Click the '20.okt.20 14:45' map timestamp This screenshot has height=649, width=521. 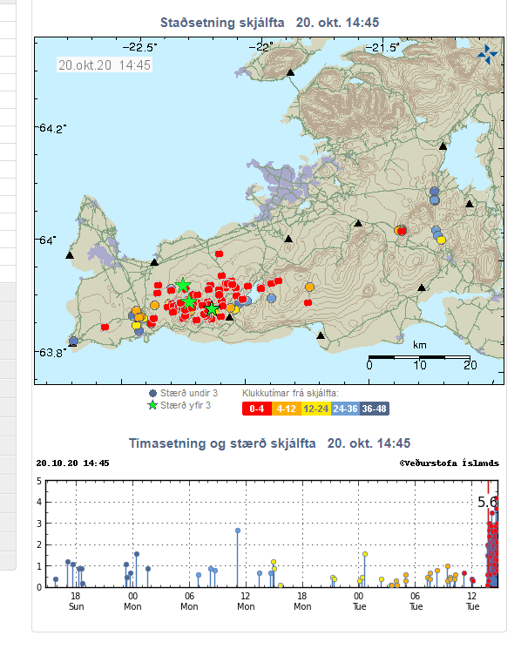click(105, 65)
